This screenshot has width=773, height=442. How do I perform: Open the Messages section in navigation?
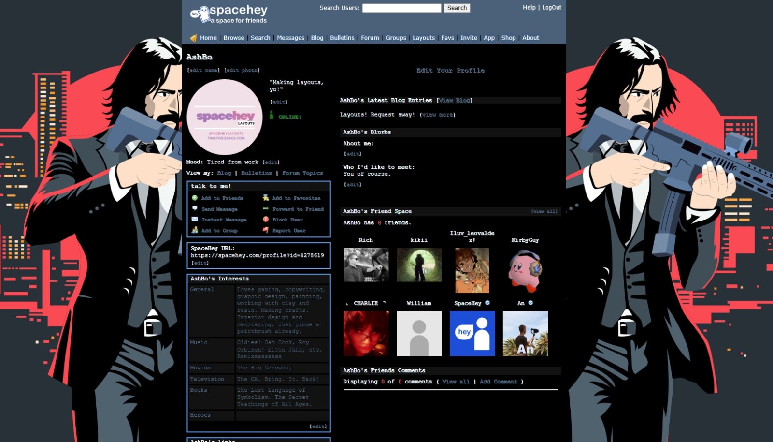(290, 37)
